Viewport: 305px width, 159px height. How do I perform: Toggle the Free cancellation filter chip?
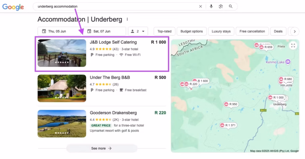click(252, 31)
